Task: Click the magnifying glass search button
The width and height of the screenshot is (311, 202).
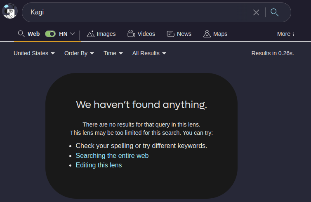Action: (275, 12)
